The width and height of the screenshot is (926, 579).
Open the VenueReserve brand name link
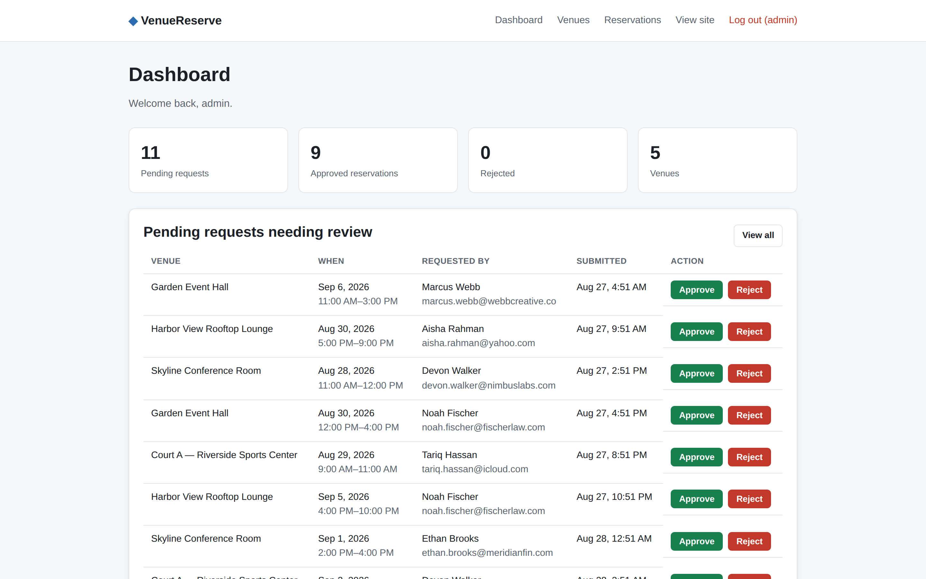(181, 21)
